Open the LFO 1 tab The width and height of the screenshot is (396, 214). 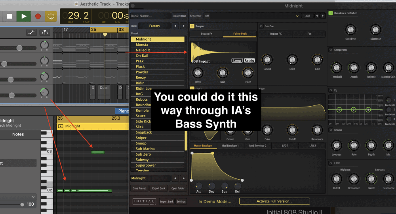[x=285, y=146]
